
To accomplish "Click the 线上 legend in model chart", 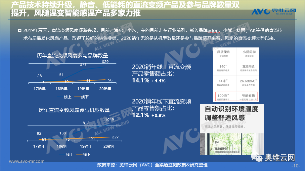I will [66, 155].
